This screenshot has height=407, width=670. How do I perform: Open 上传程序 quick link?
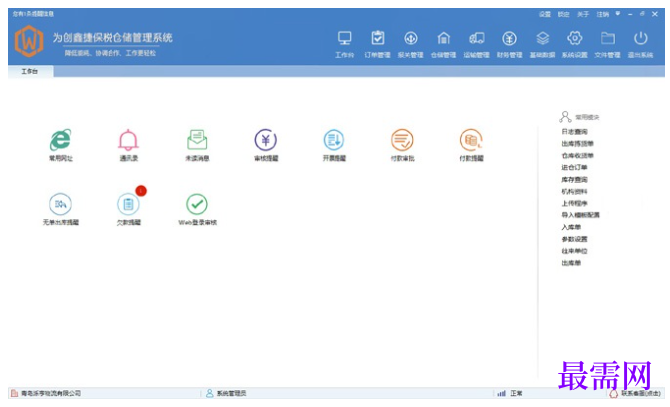point(574,203)
